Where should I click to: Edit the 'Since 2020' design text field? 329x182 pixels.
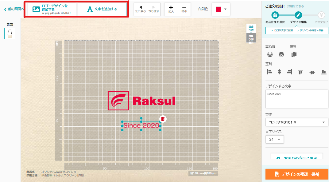coord(297,99)
